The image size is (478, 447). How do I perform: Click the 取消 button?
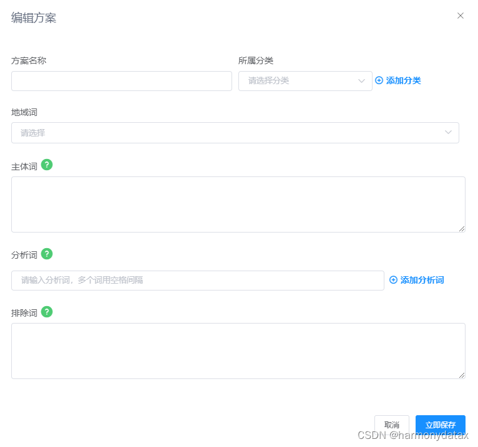[392, 425]
